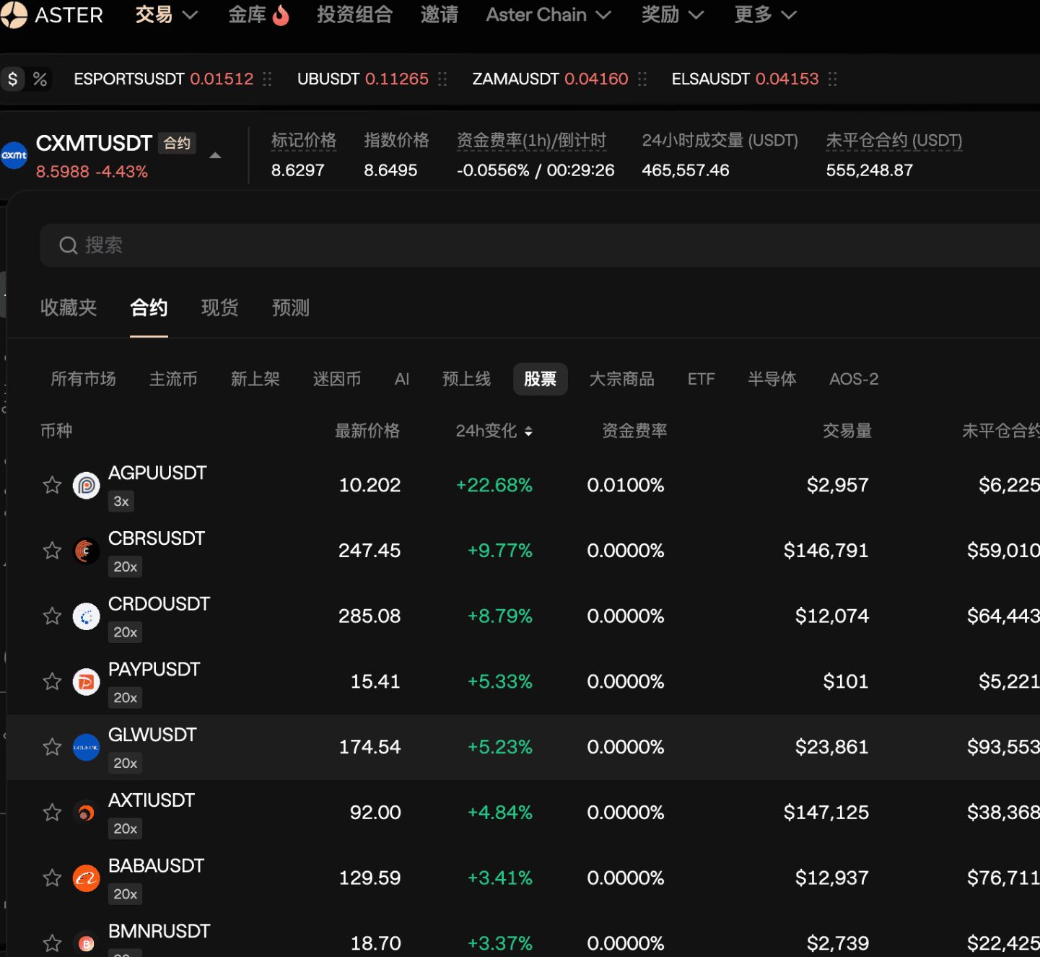Favorite BMNRUSDT with its star

pyautogui.click(x=52, y=943)
